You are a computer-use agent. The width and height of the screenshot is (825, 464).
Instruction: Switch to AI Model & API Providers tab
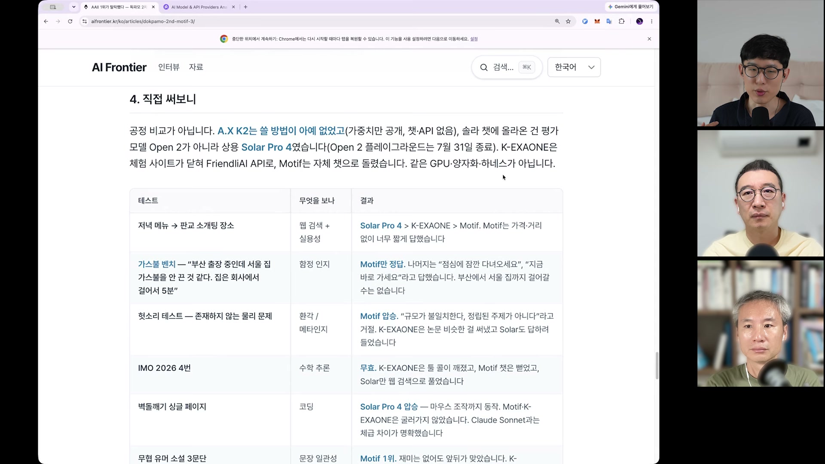point(199,7)
